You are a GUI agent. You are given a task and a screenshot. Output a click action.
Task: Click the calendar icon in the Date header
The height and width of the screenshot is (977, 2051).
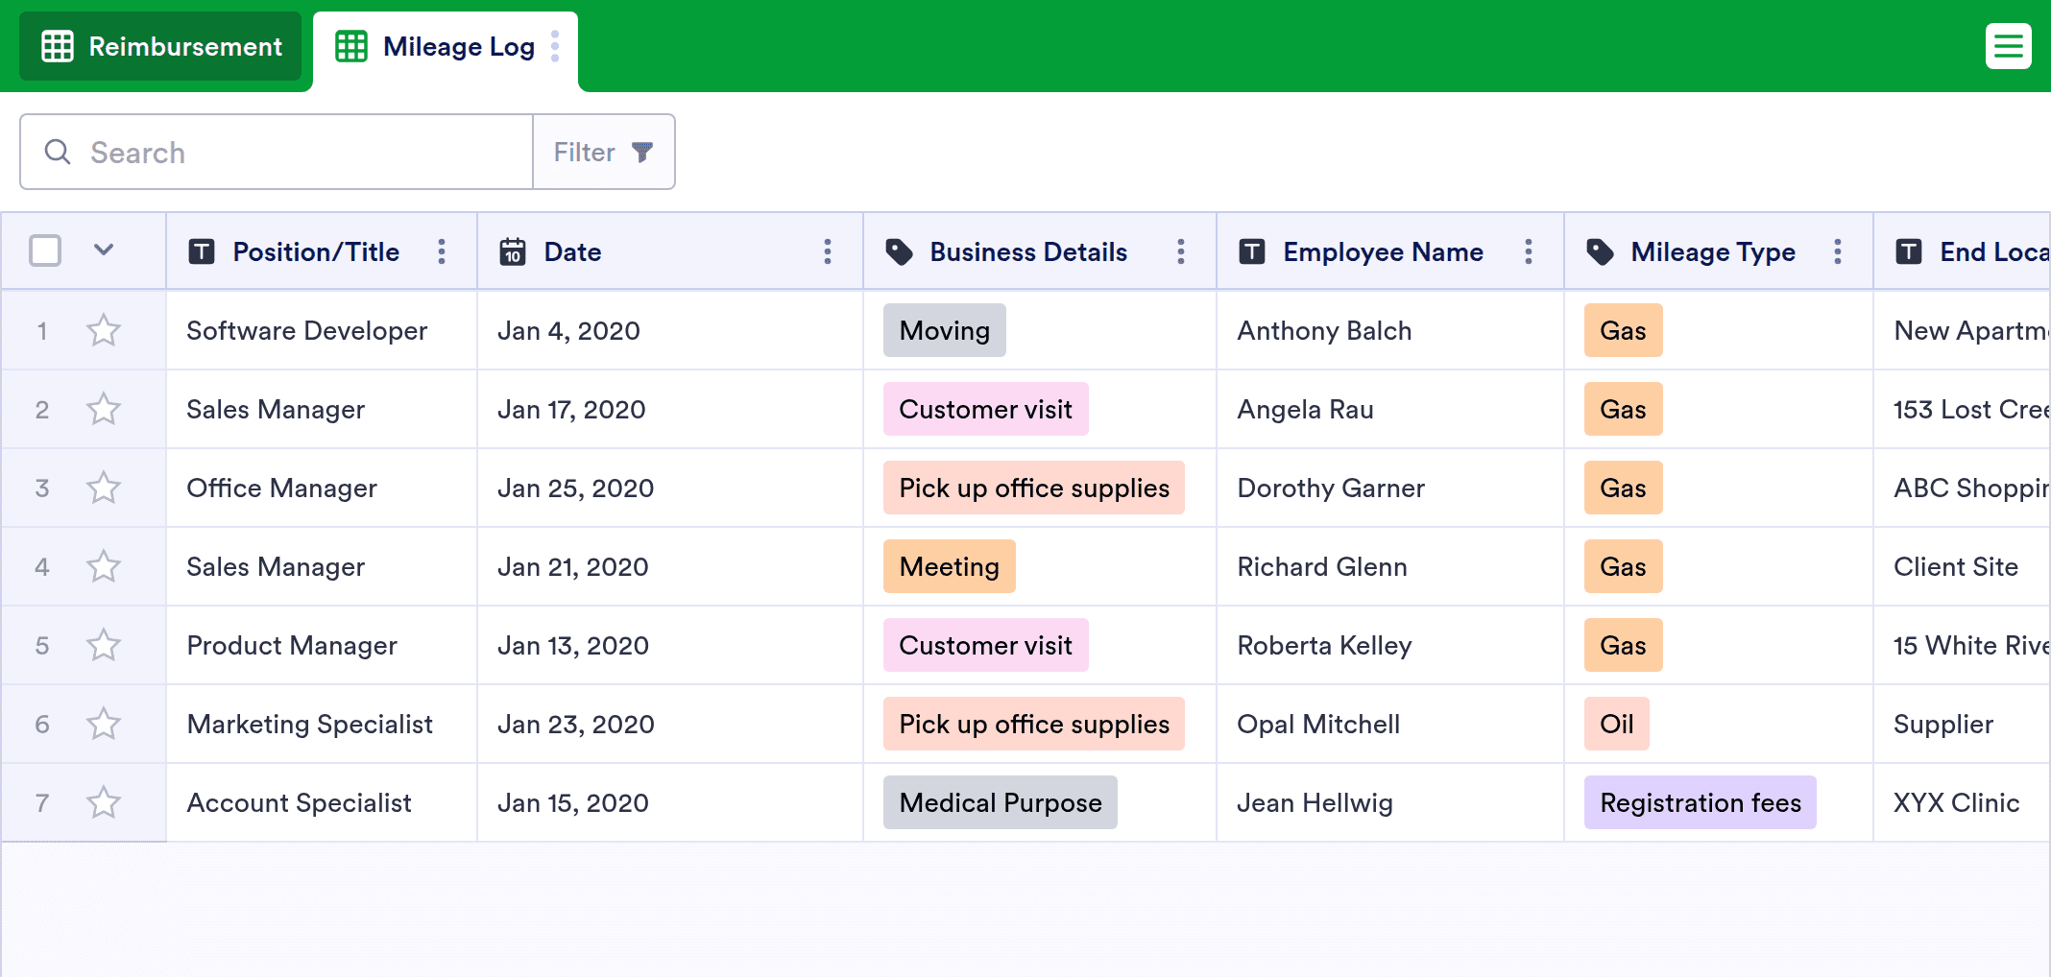[513, 251]
